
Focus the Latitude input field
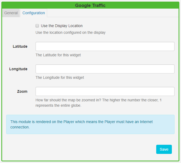click(105, 46)
